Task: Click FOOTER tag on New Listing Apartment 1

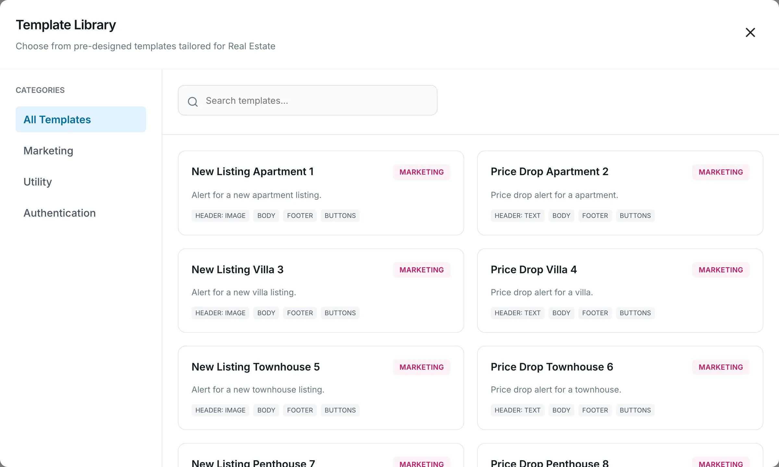Action: coord(300,216)
